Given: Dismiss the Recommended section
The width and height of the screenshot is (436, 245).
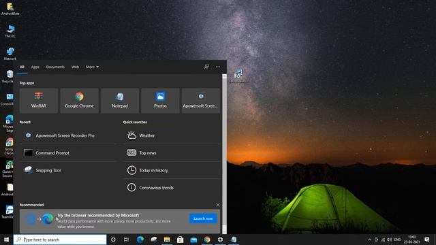Looking at the screenshot, I should (x=218, y=205).
